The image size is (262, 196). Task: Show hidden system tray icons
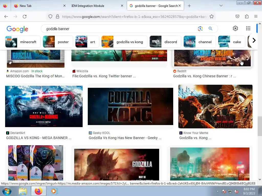pos(217,191)
